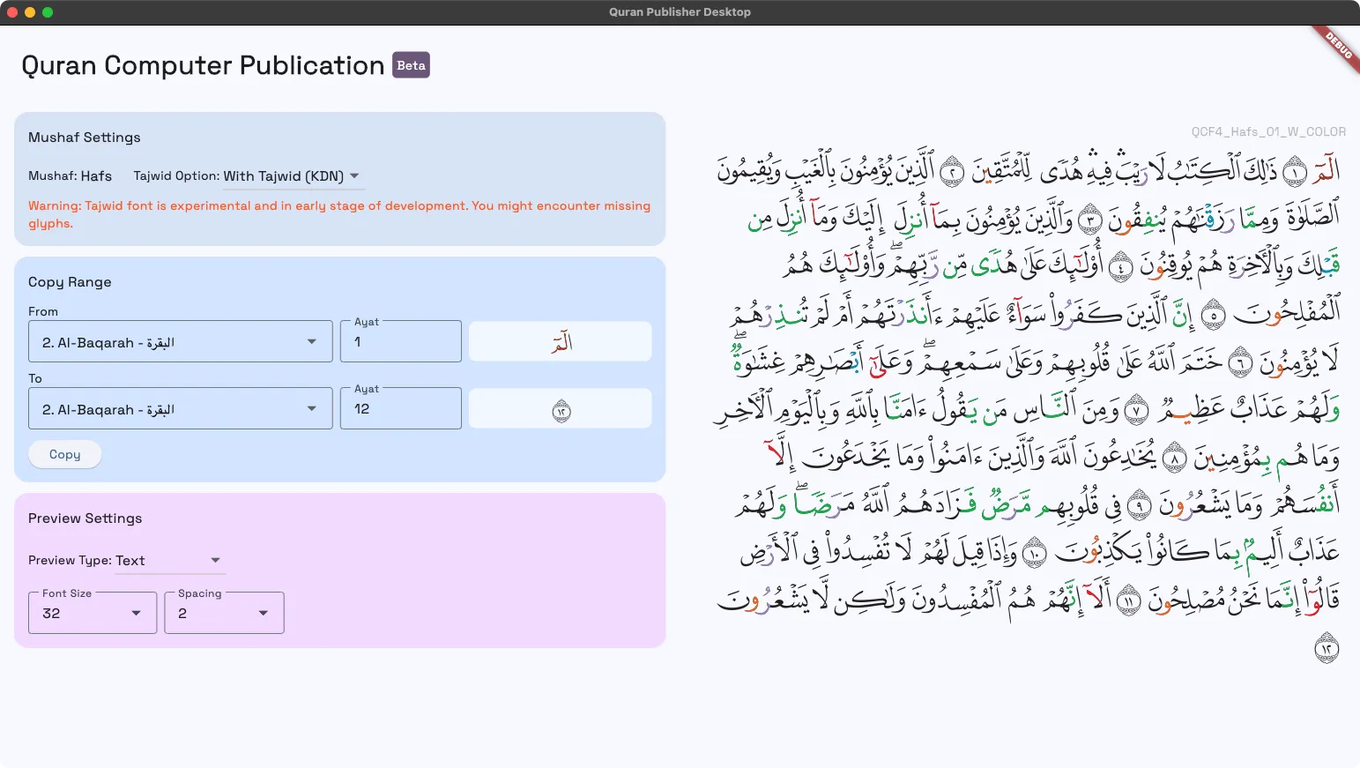
Task: Click the QCF4_Hafs_01_W_COLOR font label
Action: 1268,131
